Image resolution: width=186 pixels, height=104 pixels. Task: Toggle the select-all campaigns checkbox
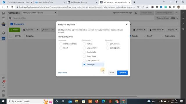[11, 36]
